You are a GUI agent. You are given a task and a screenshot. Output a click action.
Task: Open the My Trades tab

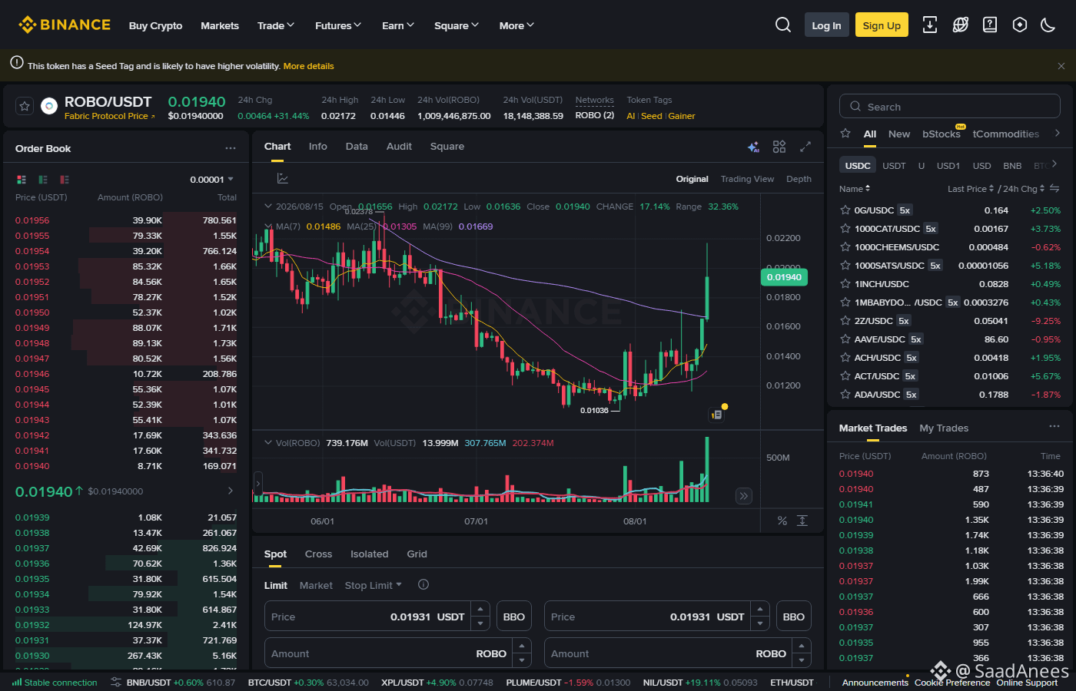pos(944,428)
